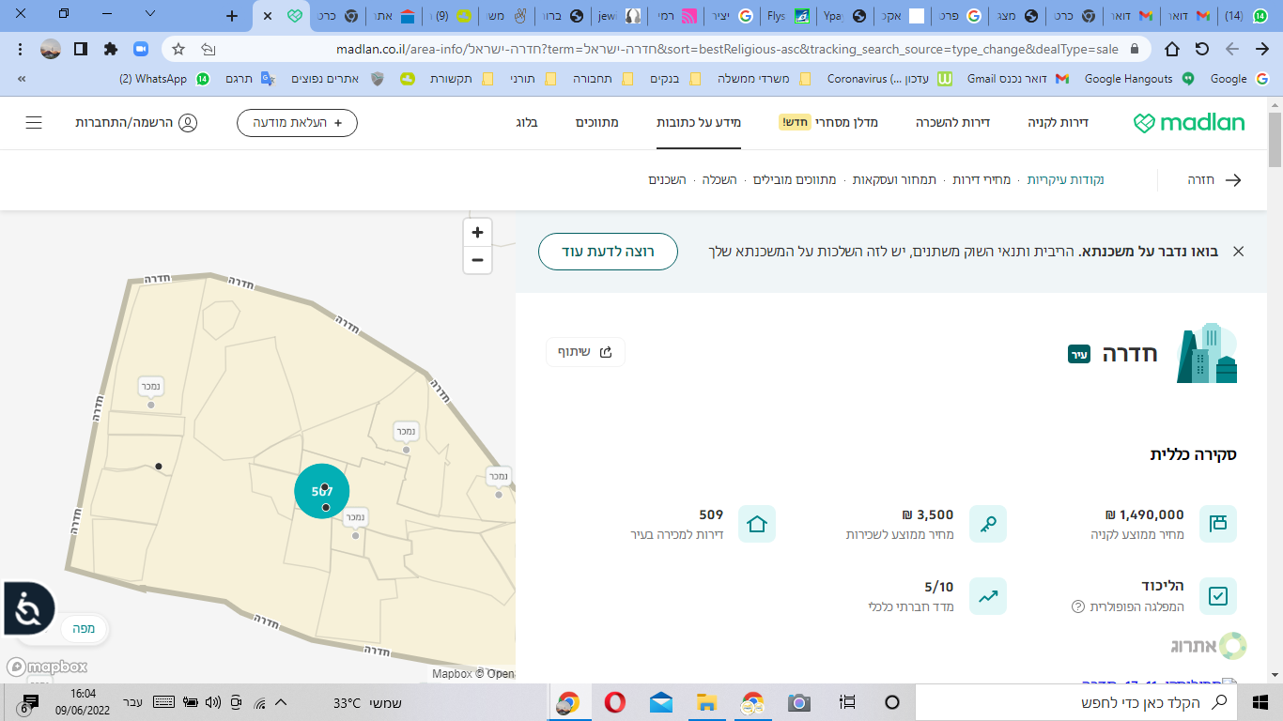The image size is (1283, 721).
Task: Open the דירות לקניה menu item
Action: [x=1058, y=123]
